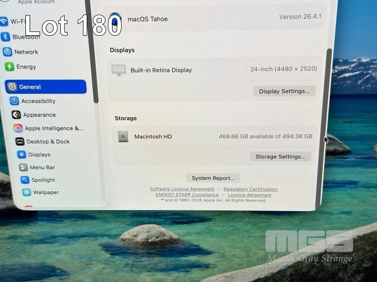Go to Displays in sidebar

[39, 155]
